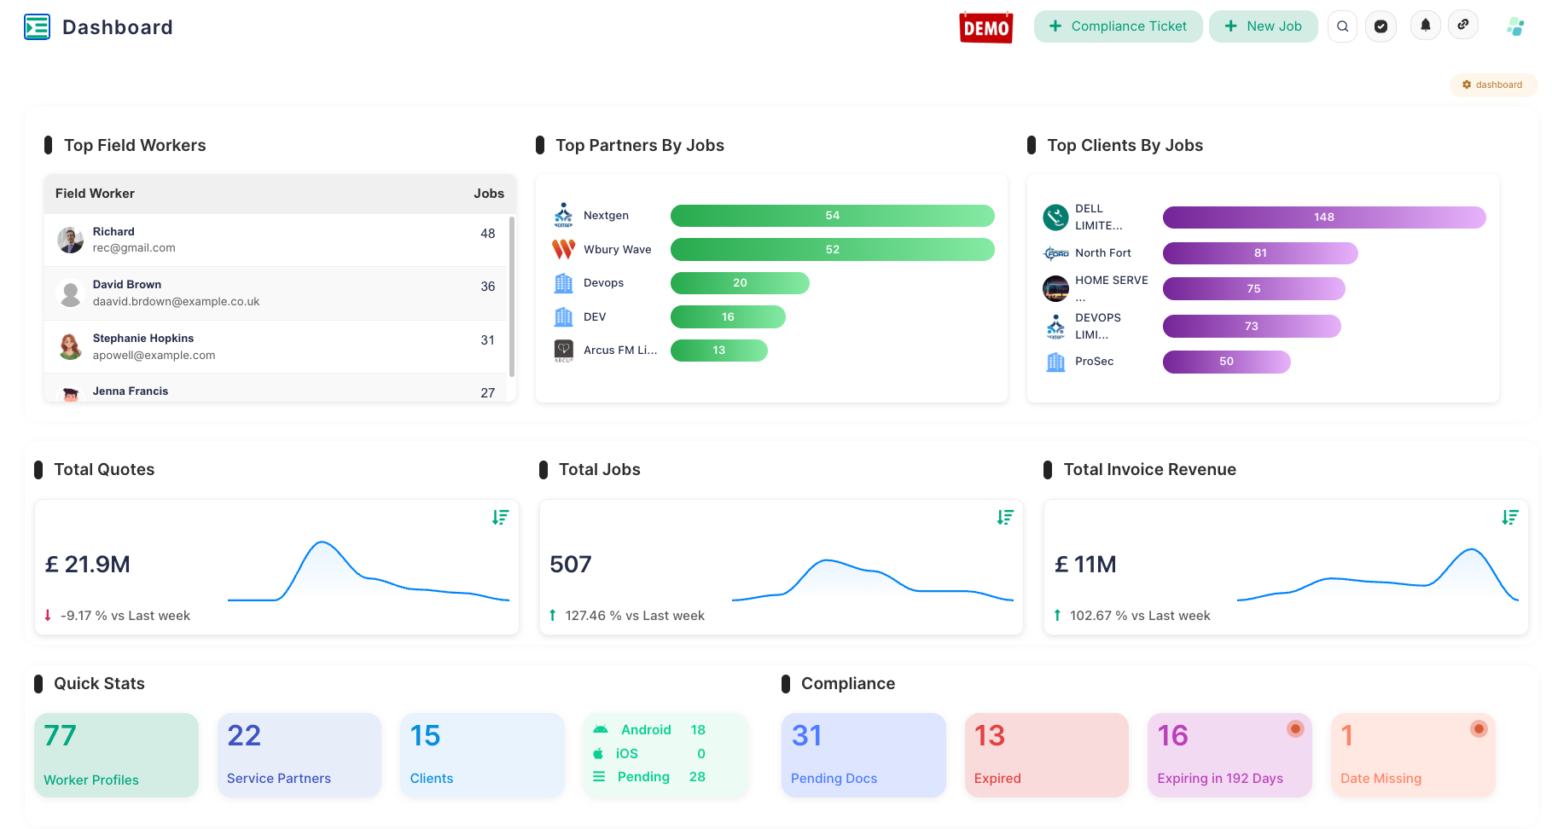Select the Pending Docs compliance card
The image size is (1552, 829).
point(863,754)
